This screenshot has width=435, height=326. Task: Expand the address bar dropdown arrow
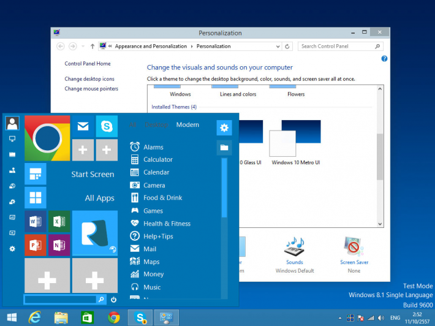278,47
